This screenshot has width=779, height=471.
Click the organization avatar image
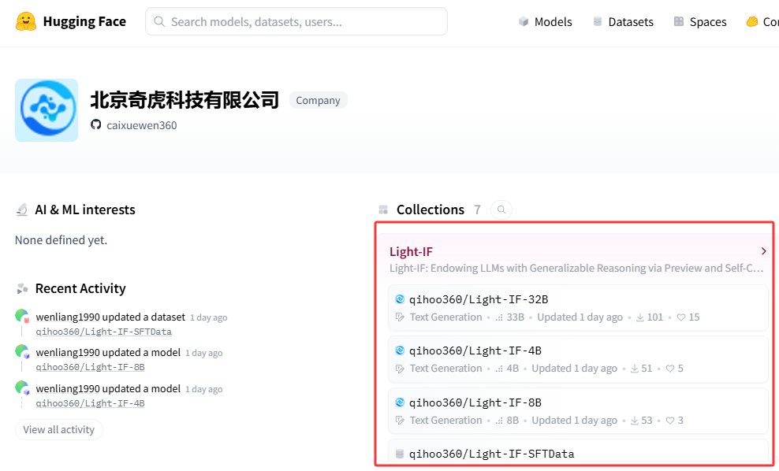[47, 110]
